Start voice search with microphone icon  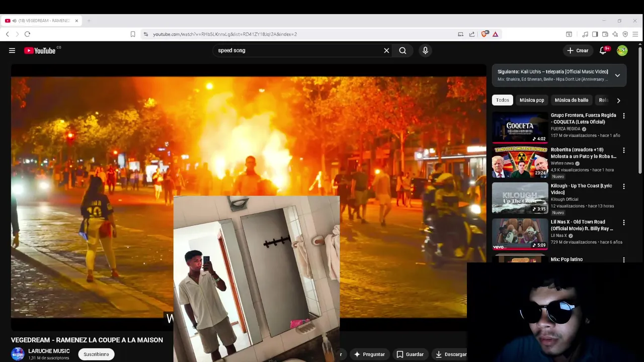(x=425, y=50)
